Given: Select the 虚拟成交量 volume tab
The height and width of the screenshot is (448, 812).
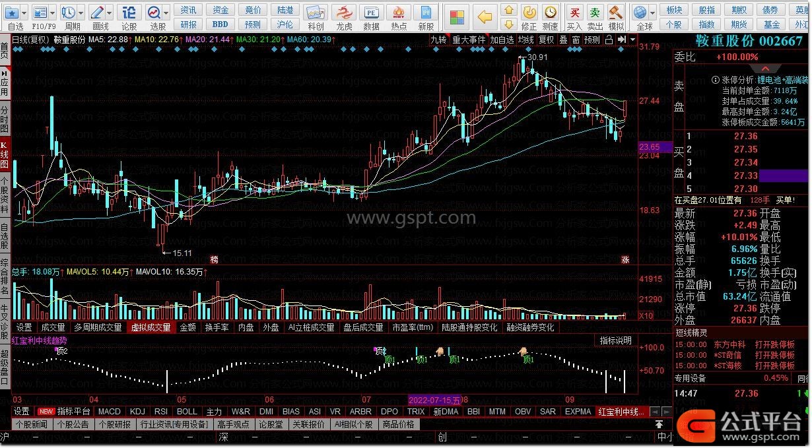Looking at the screenshot, I should point(151,327).
